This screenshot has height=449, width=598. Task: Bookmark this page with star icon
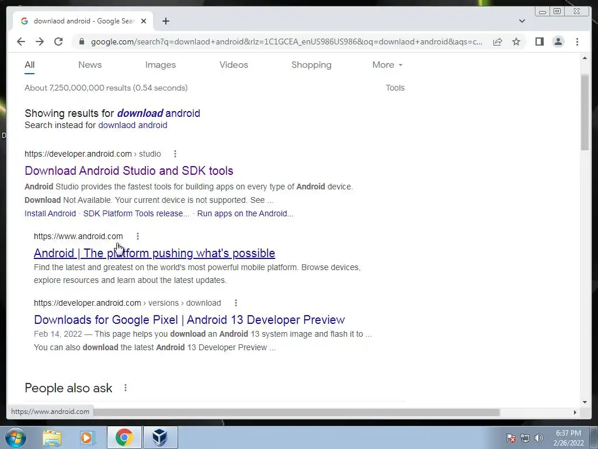pyautogui.click(x=516, y=42)
